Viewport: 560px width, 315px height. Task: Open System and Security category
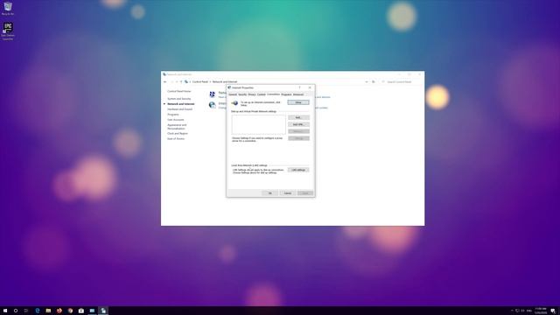178,99
